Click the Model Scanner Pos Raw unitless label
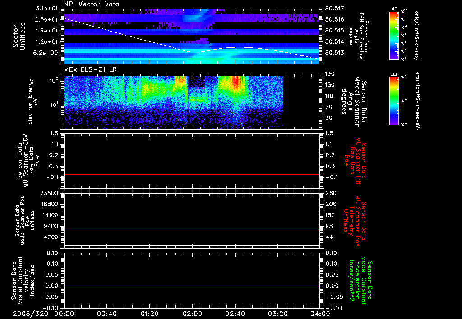The height and width of the screenshot is (319, 462). [25, 221]
